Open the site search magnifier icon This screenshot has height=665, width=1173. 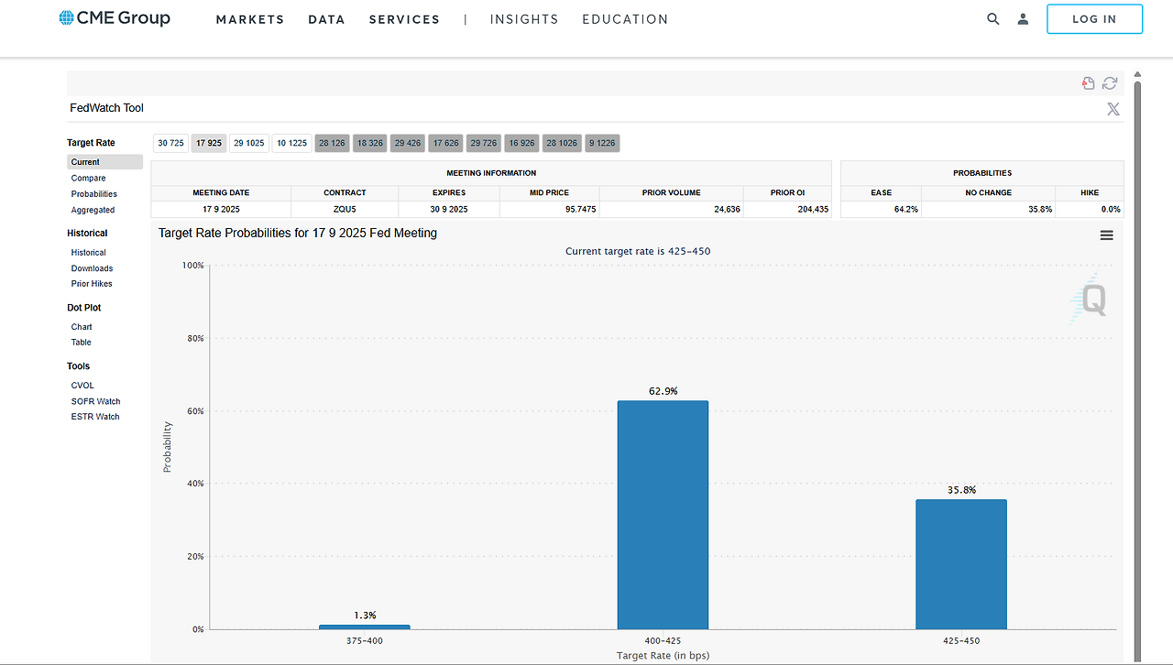(x=993, y=18)
